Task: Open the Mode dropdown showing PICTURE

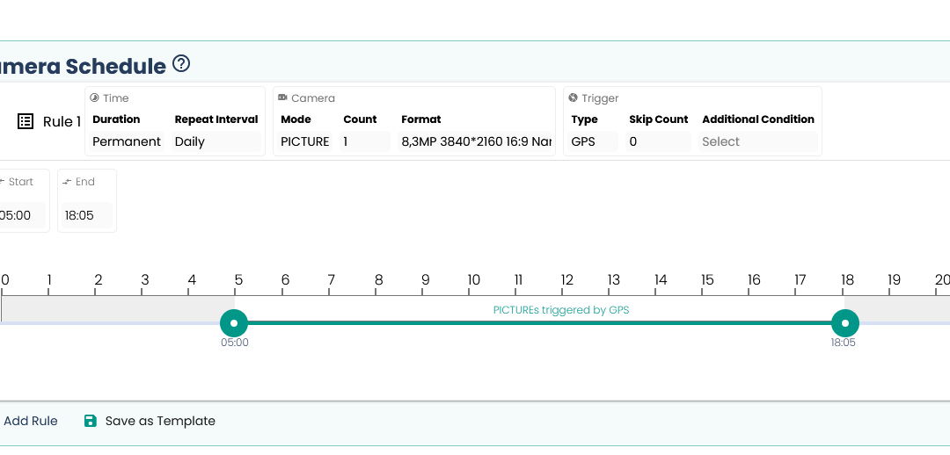Action: point(305,141)
